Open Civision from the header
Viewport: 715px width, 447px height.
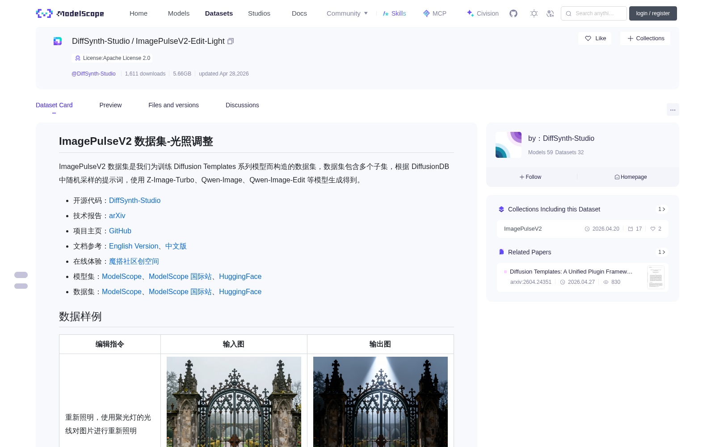pyautogui.click(x=483, y=13)
